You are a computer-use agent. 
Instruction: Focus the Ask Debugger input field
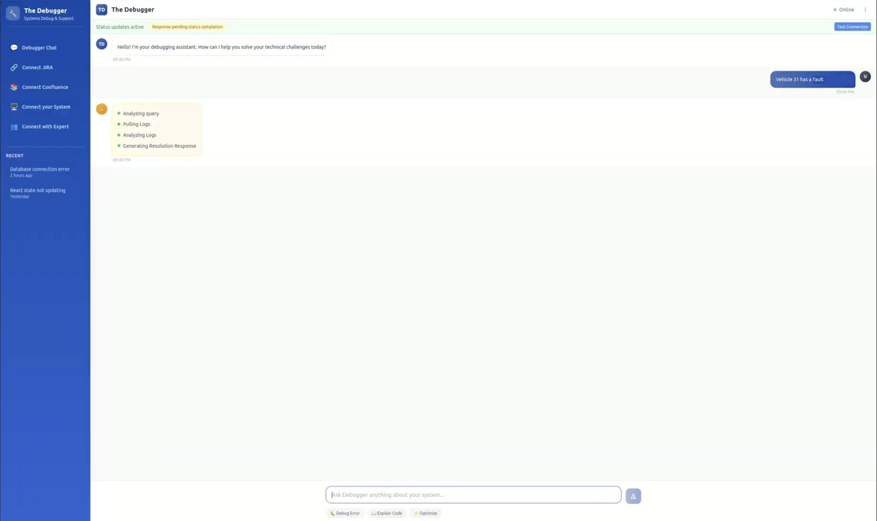point(473,495)
